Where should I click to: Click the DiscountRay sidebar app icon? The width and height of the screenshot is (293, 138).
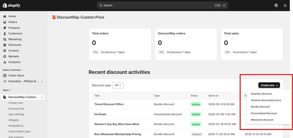[x=5, y=97]
